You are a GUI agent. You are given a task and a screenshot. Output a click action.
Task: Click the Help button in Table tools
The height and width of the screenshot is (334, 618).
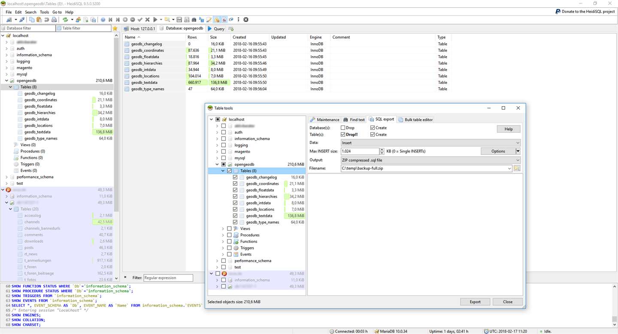(508, 129)
